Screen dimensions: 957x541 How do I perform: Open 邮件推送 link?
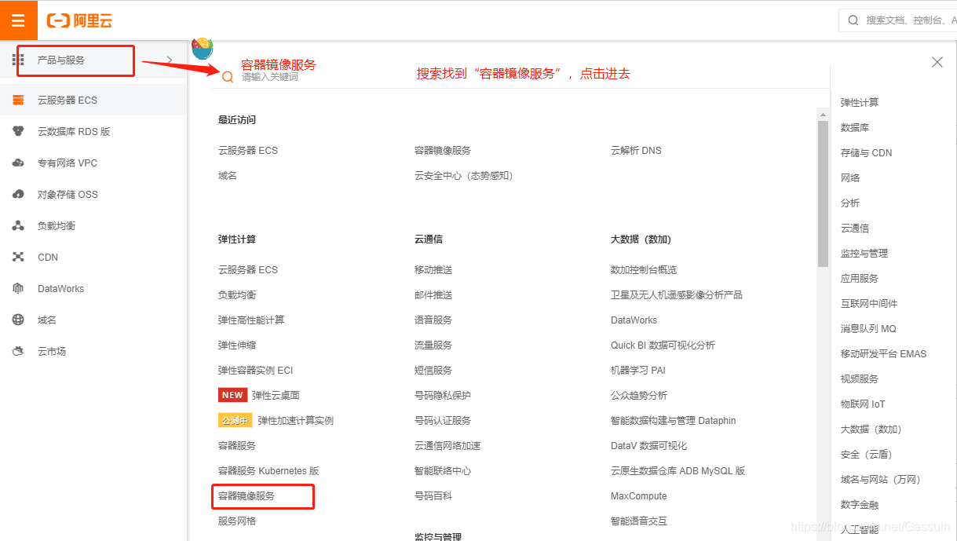click(433, 295)
